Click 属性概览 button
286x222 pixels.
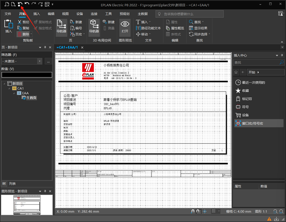(175, 28)
